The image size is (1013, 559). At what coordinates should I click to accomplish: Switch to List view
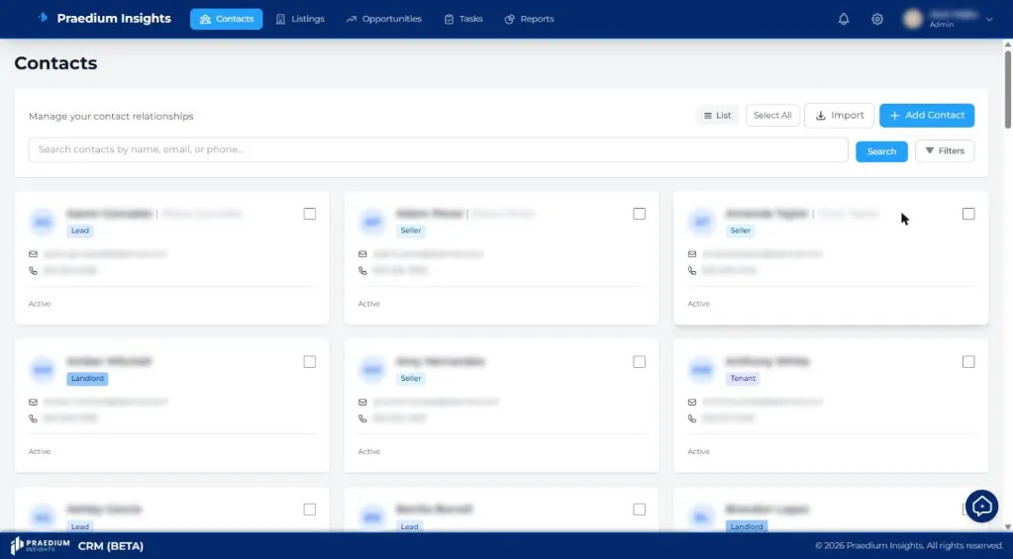click(x=717, y=116)
